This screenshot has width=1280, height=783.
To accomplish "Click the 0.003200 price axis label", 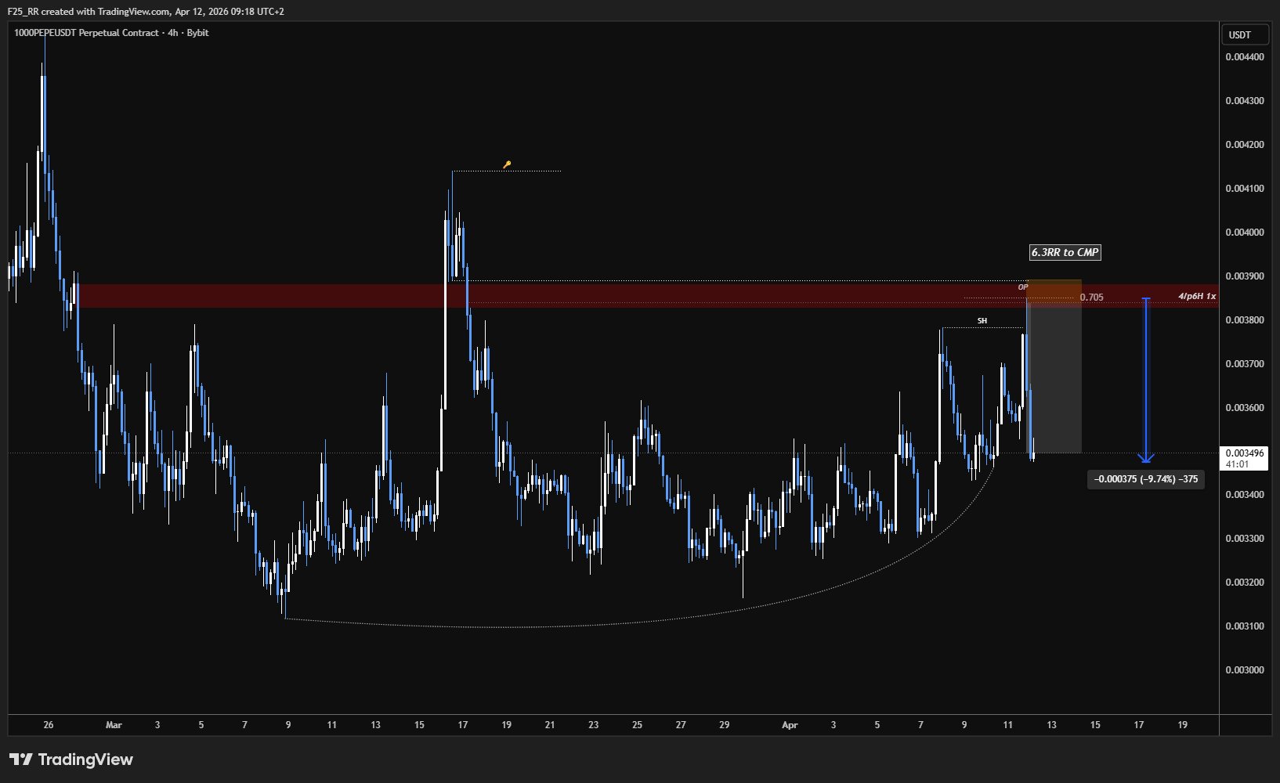I will [x=1245, y=583].
